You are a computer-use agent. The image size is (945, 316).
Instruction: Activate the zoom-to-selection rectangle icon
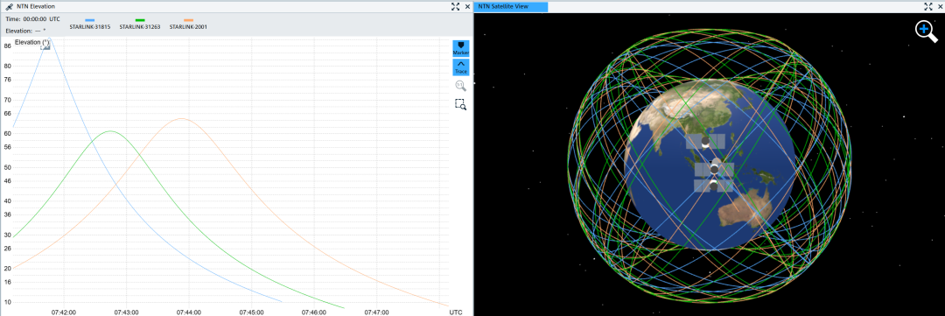coord(460,103)
